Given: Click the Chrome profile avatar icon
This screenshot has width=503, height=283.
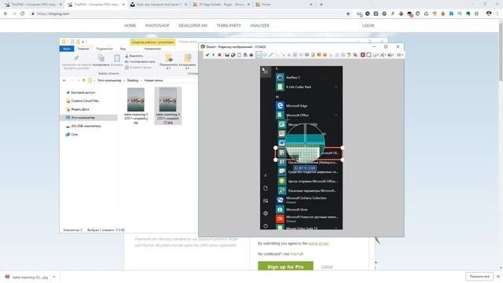Looking at the screenshot, I should coord(489,13).
